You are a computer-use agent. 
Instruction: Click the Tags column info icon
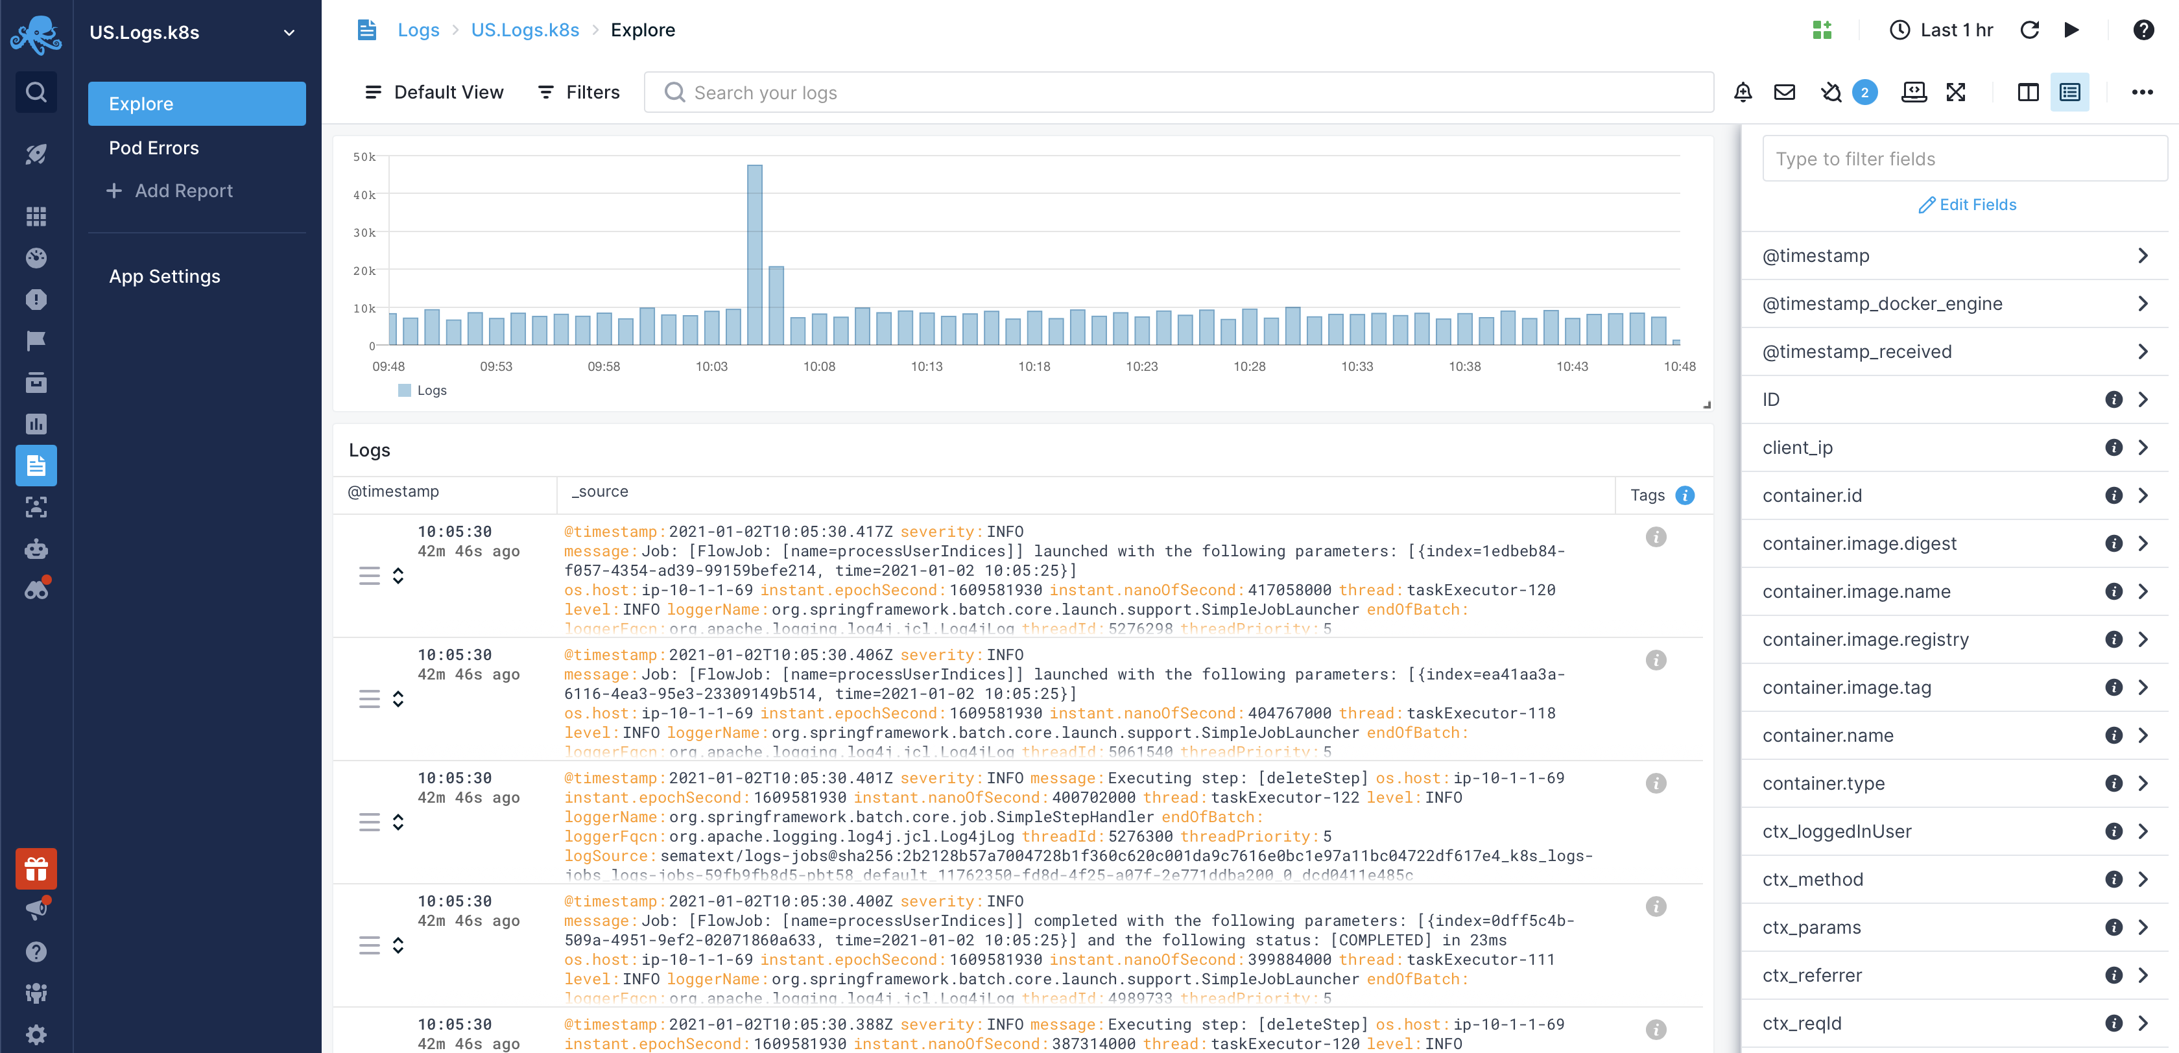1685,495
